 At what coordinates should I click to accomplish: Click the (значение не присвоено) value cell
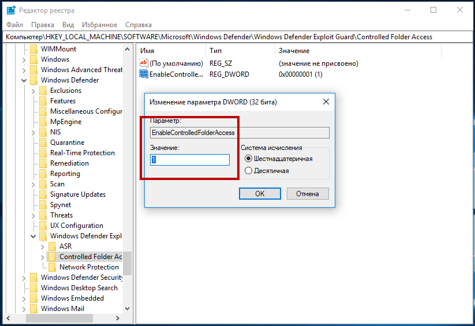tap(319, 63)
